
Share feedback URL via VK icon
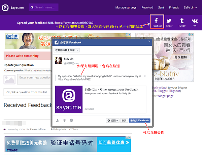[195, 23]
